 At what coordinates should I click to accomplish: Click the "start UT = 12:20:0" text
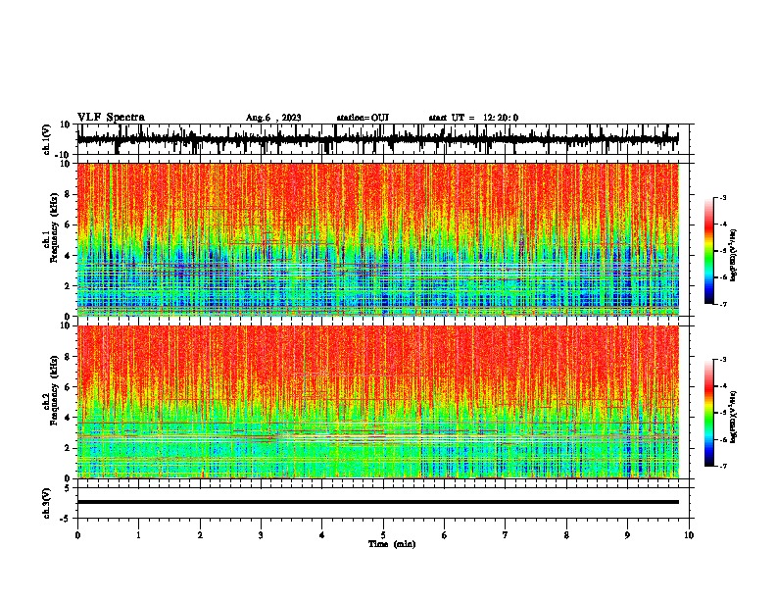click(x=473, y=118)
